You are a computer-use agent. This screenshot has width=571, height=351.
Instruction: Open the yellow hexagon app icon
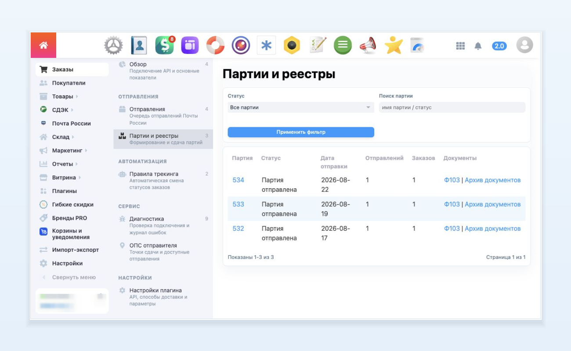point(292,45)
